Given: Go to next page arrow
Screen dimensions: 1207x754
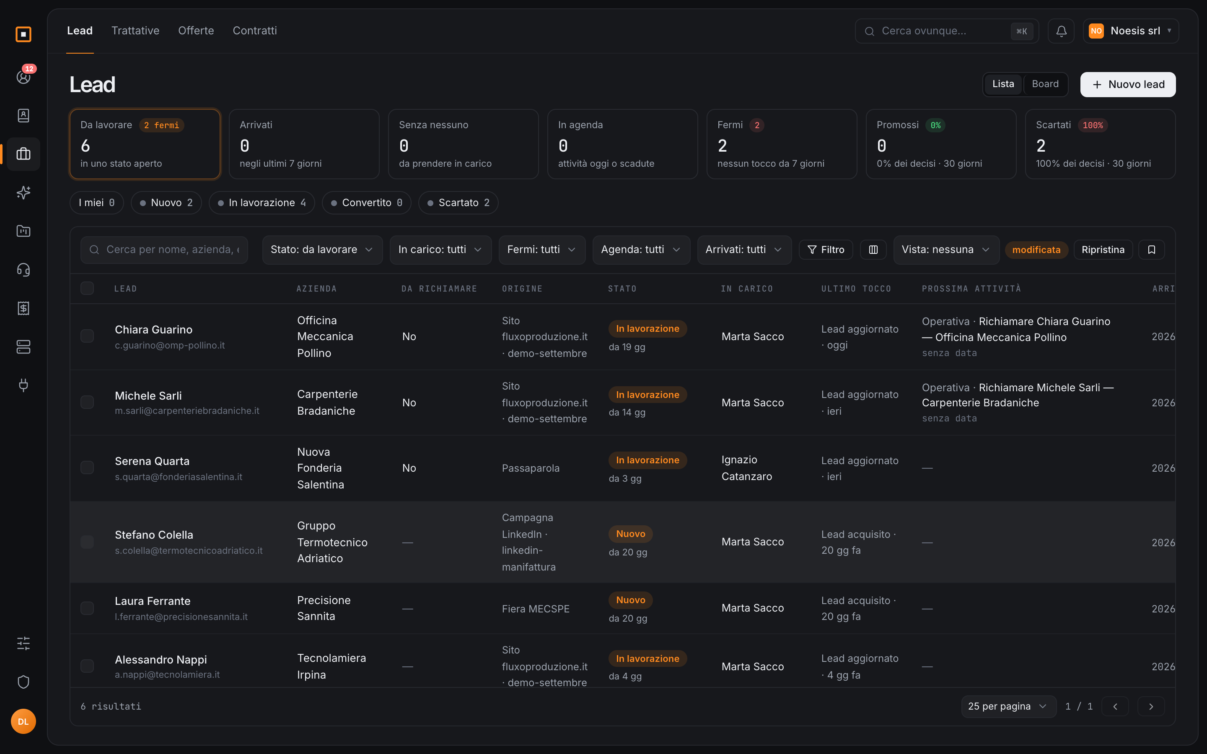Looking at the screenshot, I should (1151, 706).
